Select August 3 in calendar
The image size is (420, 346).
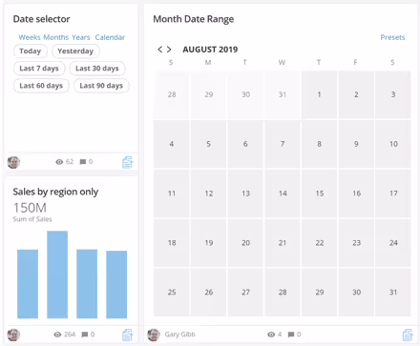[x=393, y=94]
